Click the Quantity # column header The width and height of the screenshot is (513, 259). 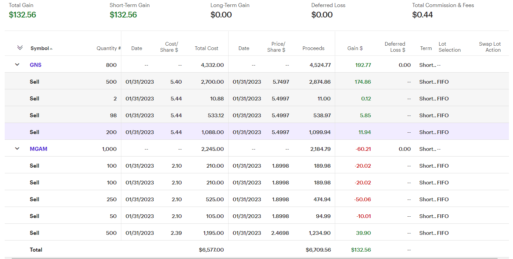click(x=108, y=48)
